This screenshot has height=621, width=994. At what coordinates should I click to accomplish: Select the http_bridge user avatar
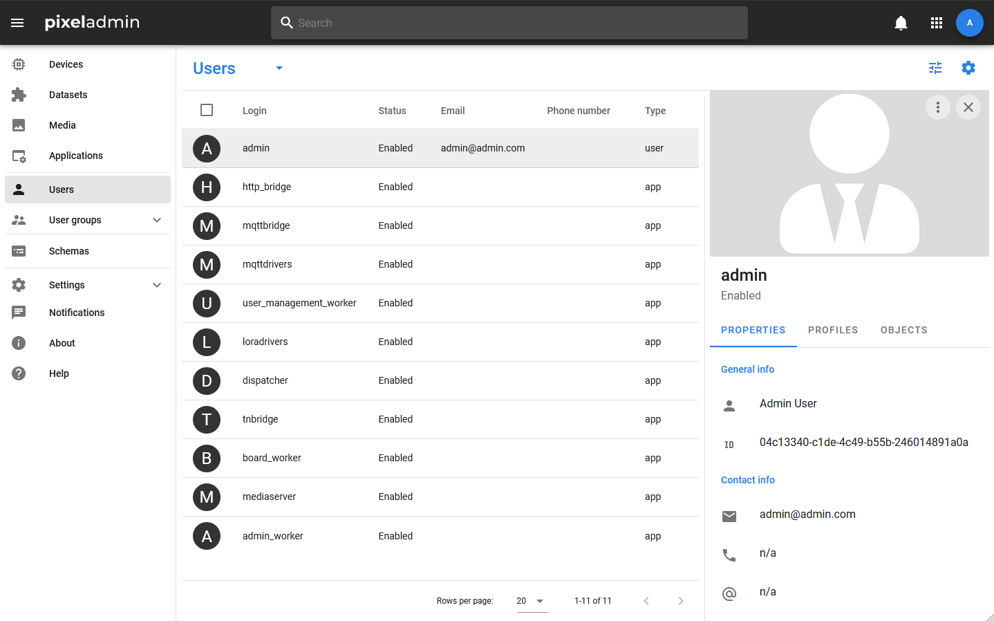[207, 187]
